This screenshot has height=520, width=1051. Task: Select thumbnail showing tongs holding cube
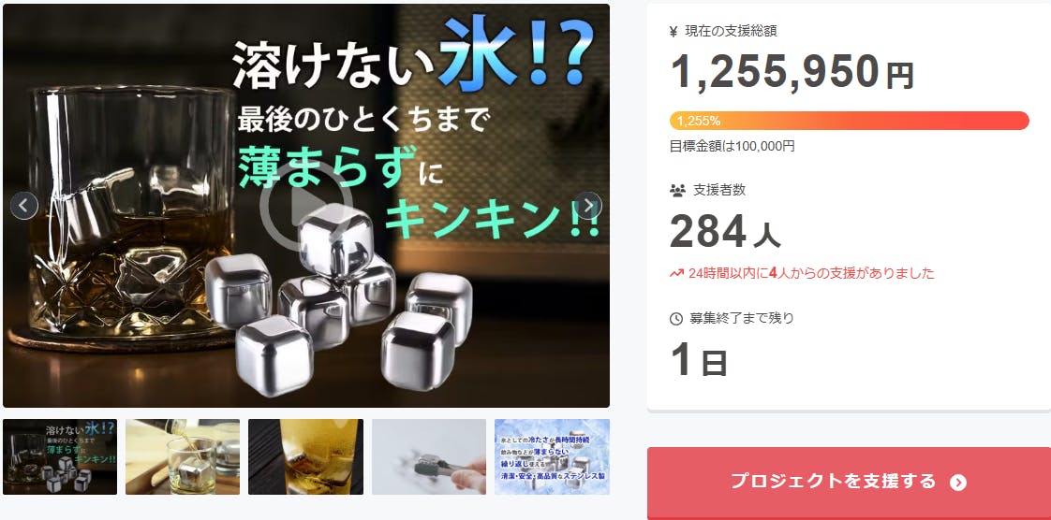coord(429,456)
